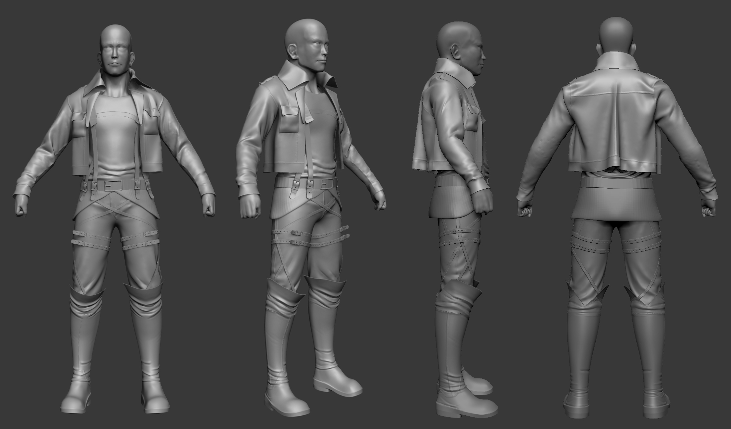Viewport: 731px width, 429px height.
Task: Select the waist skirt panel on back-view figure
Action: (616, 204)
